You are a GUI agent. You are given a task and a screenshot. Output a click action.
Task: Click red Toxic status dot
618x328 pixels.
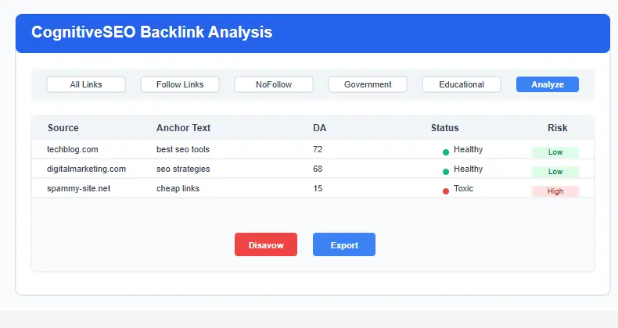pos(446,191)
